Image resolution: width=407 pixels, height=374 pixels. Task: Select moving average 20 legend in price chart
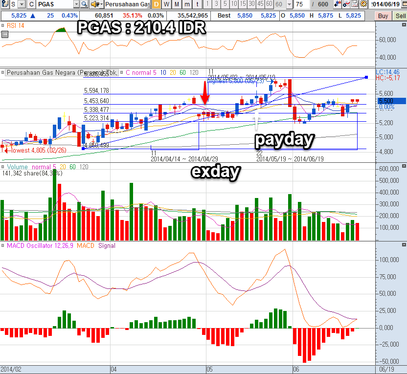pos(173,73)
